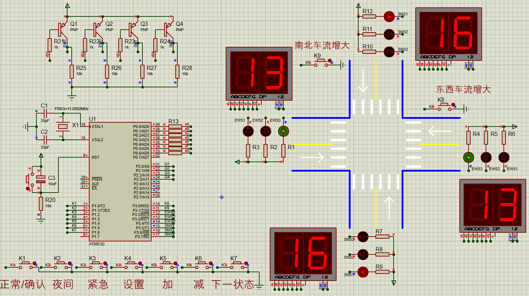This screenshot has height=296, width=529.
Task: Click the SNS3 LED connected to R10
Action: click(389, 52)
